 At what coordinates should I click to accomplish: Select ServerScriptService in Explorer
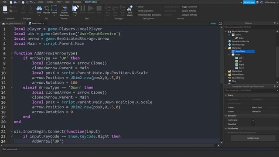tap(240, 41)
